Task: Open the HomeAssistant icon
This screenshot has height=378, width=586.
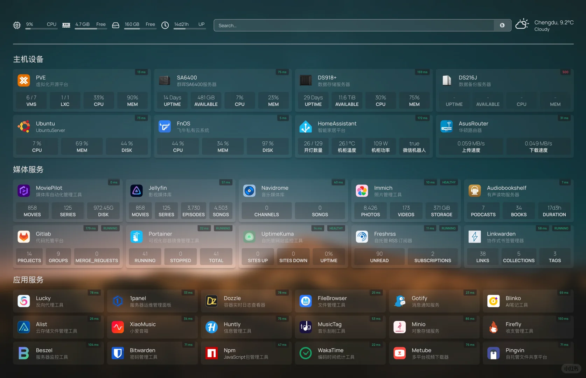Action: [306, 126]
